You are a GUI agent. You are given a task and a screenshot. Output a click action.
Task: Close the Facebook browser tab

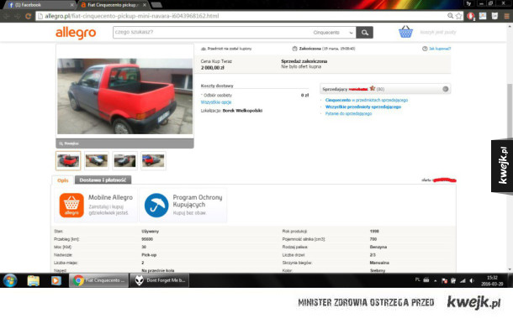tap(72, 5)
